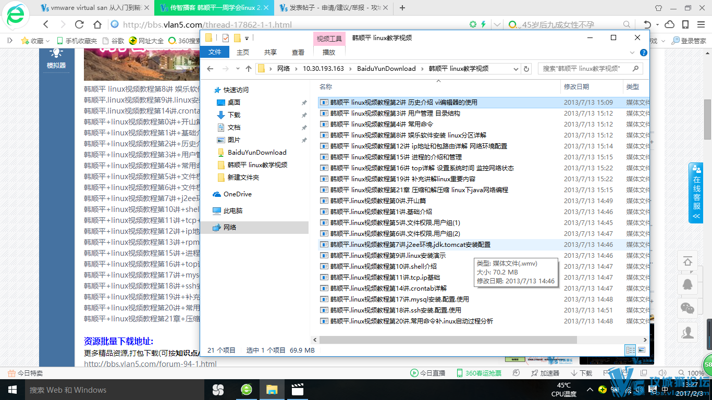Click 今日直播 in browser status bar
Image resolution: width=712 pixels, height=400 pixels.
pos(428,373)
